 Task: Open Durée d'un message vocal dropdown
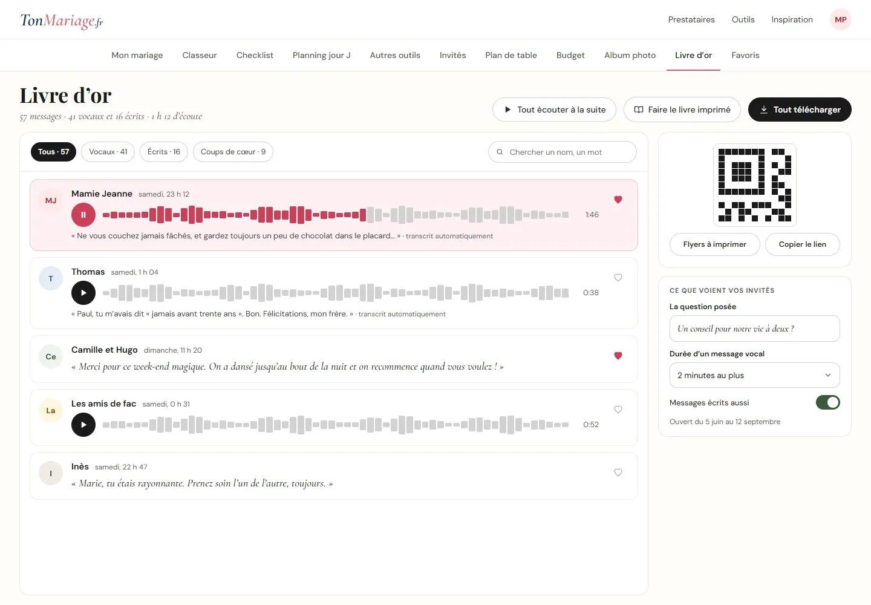click(x=754, y=375)
